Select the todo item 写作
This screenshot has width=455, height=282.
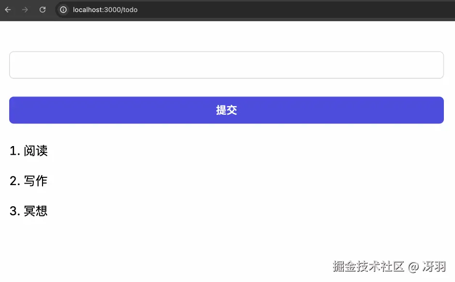point(36,181)
